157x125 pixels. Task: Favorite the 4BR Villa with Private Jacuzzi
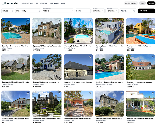pos(153,93)
